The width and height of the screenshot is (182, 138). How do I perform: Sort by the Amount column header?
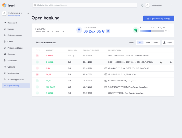[50, 50]
